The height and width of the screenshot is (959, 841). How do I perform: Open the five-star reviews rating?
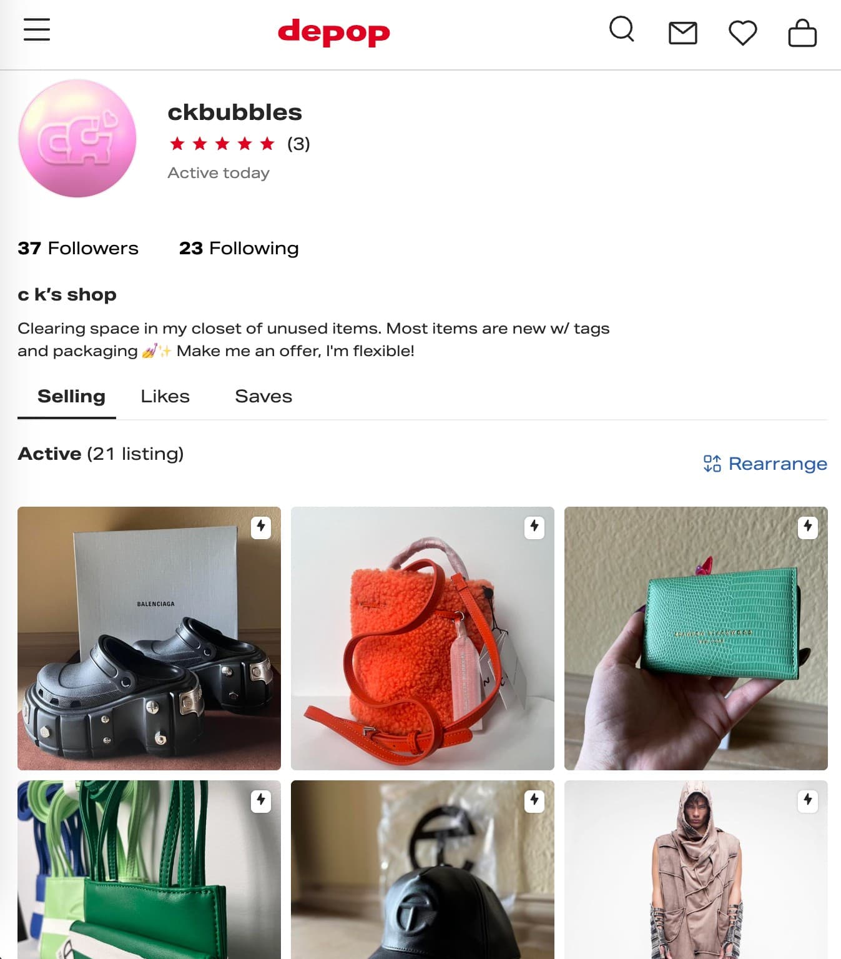click(x=240, y=144)
